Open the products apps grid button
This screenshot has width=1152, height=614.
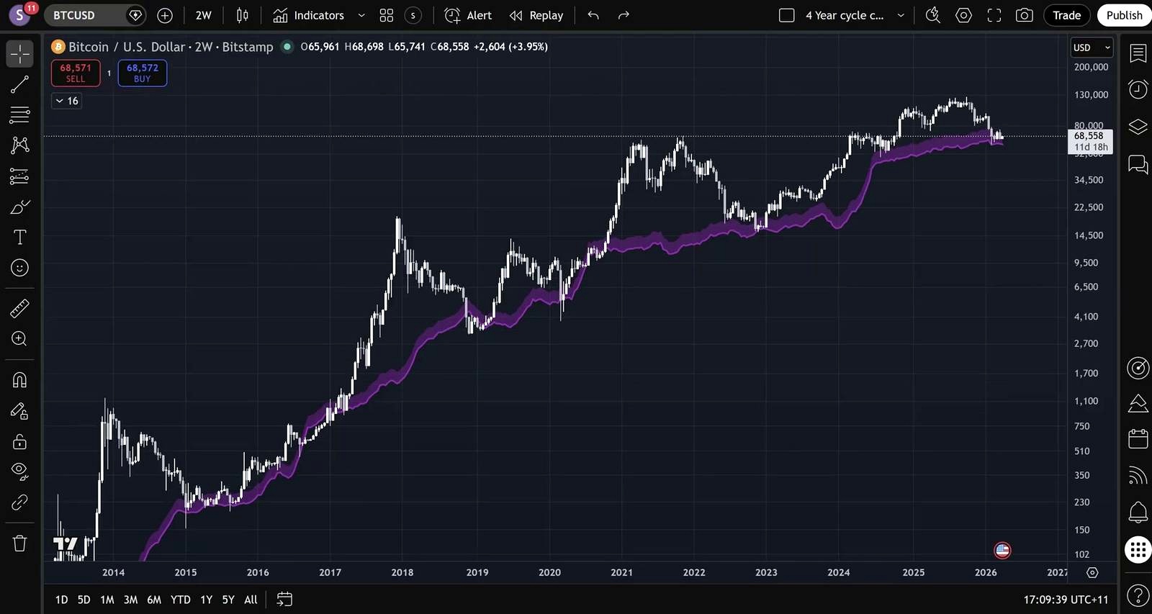[1138, 550]
